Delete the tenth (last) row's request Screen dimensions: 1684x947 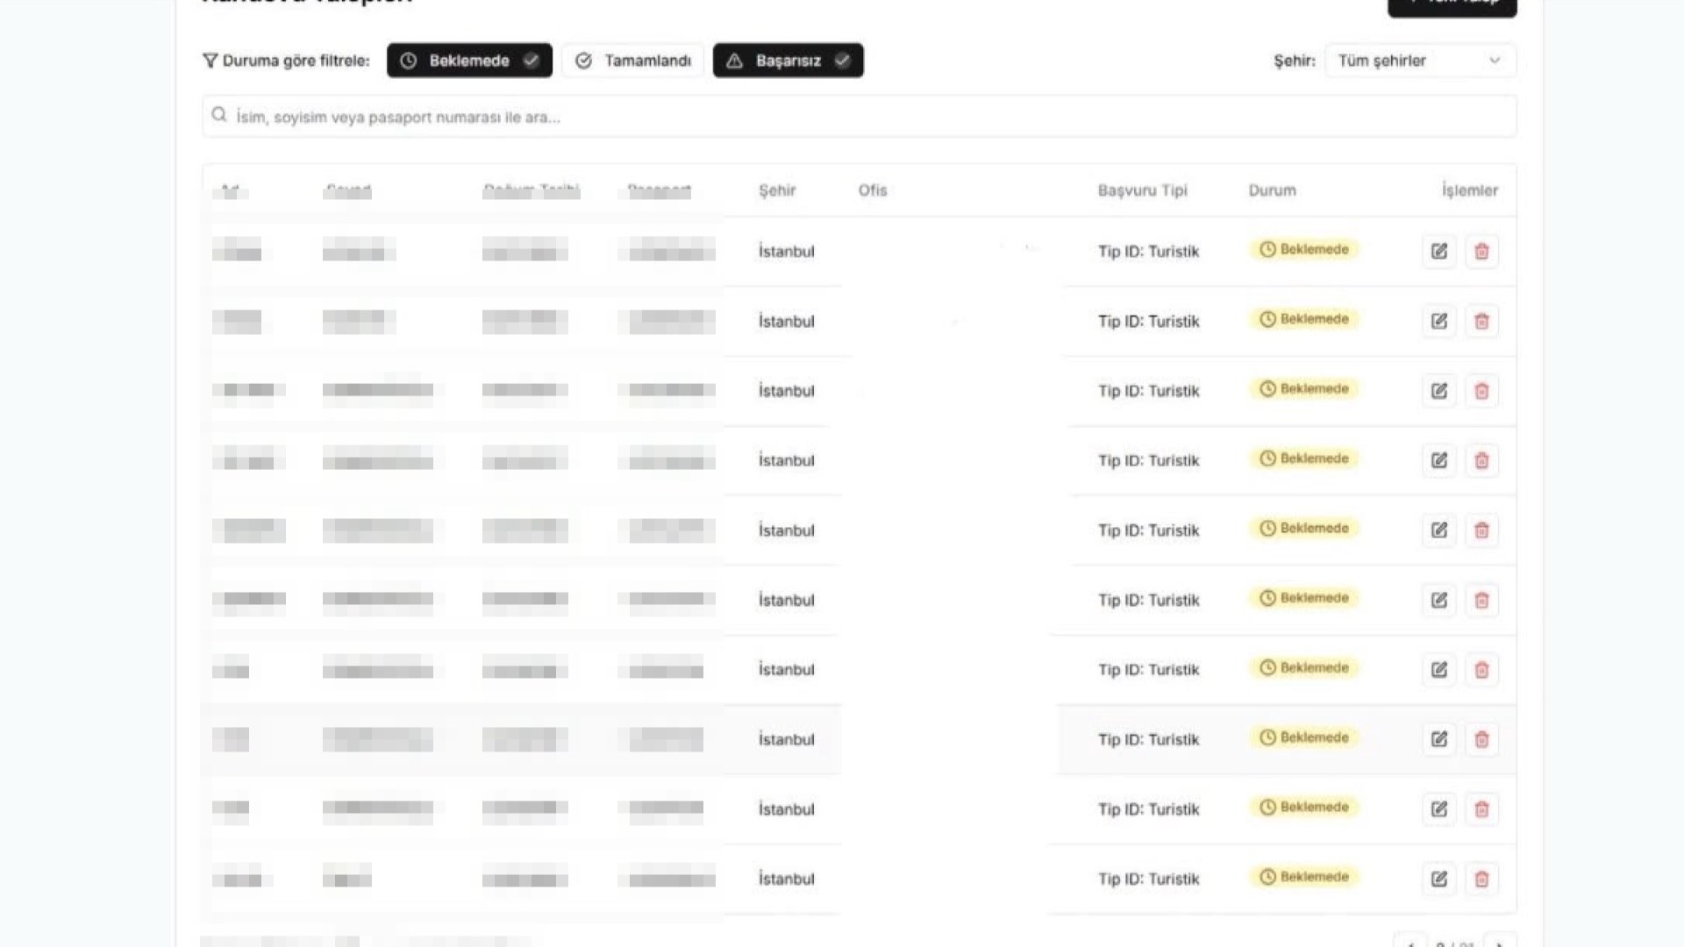(x=1481, y=879)
